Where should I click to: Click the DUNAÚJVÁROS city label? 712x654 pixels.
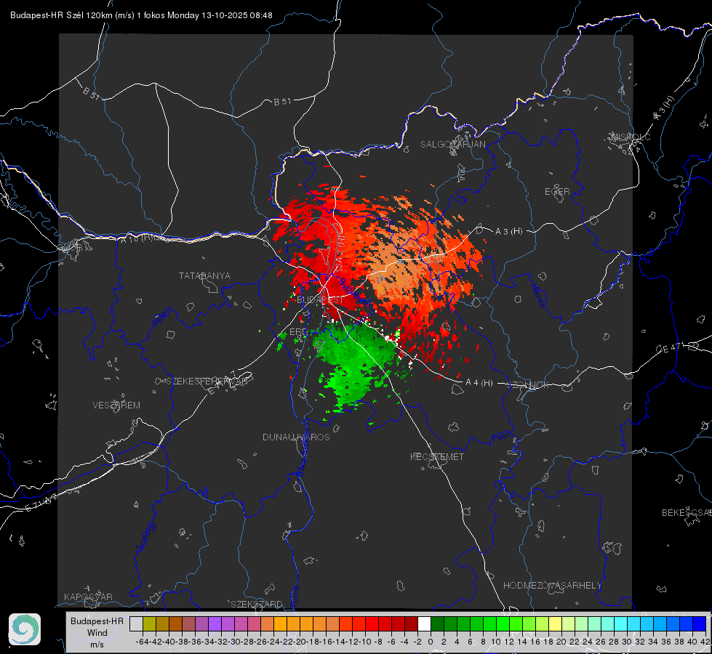[x=296, y=437]
